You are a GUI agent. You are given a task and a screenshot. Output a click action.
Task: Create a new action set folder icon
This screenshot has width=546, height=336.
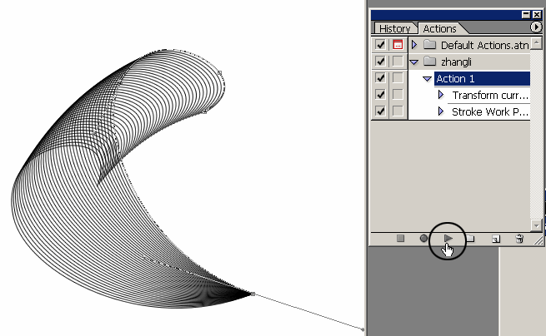tap(470, 239)
